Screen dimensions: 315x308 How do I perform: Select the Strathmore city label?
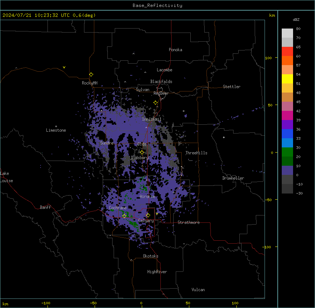point(189,222)
